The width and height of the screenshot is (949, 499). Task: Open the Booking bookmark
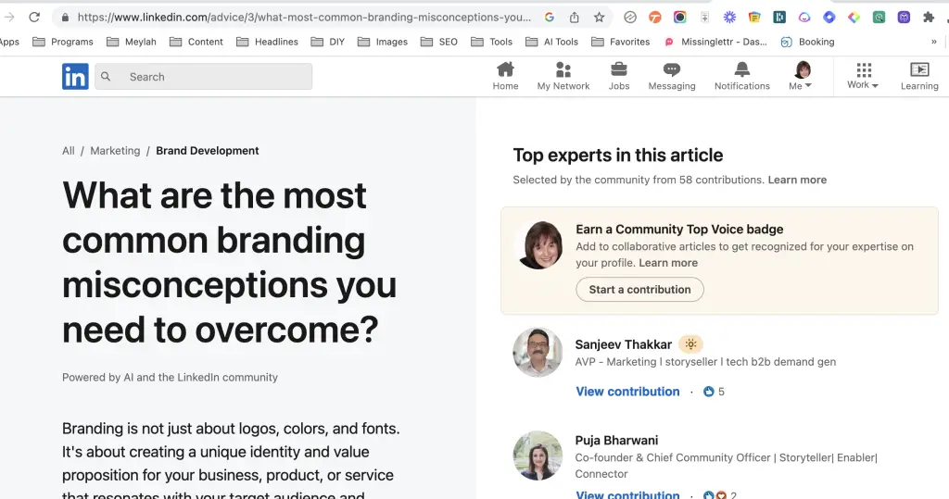click(x=807, y=42)
